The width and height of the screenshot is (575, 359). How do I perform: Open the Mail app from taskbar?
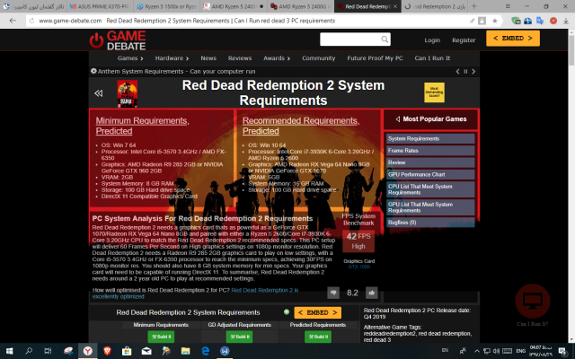tap(146, 351)
